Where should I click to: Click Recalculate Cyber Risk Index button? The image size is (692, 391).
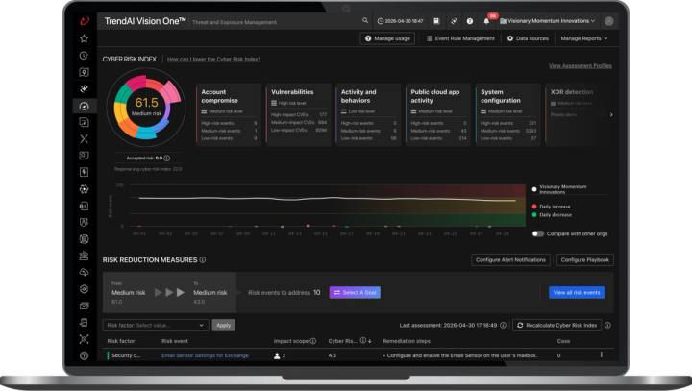pos(556,326)
